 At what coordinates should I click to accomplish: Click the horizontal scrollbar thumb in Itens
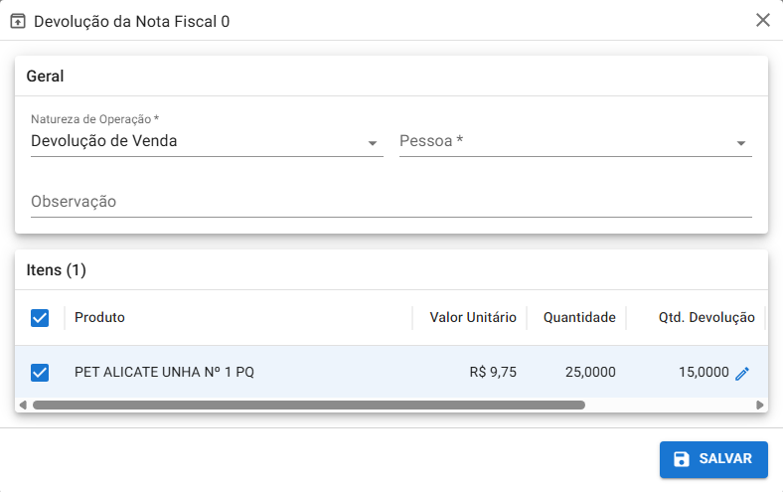coord(308,406)
